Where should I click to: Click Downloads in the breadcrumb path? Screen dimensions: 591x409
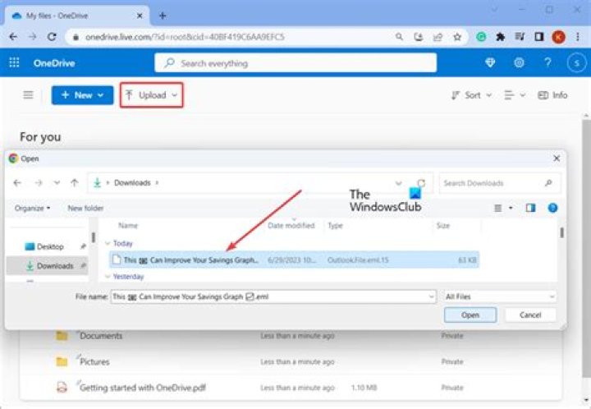[x=132, y=183]
